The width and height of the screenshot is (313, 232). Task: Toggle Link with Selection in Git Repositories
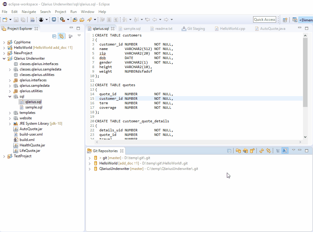click(268, 151)
